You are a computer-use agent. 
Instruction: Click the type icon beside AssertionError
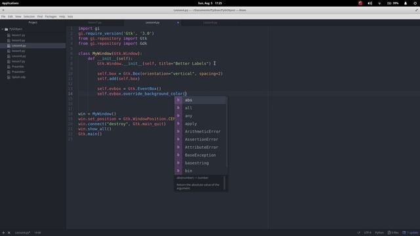click(x=178, y=140)
